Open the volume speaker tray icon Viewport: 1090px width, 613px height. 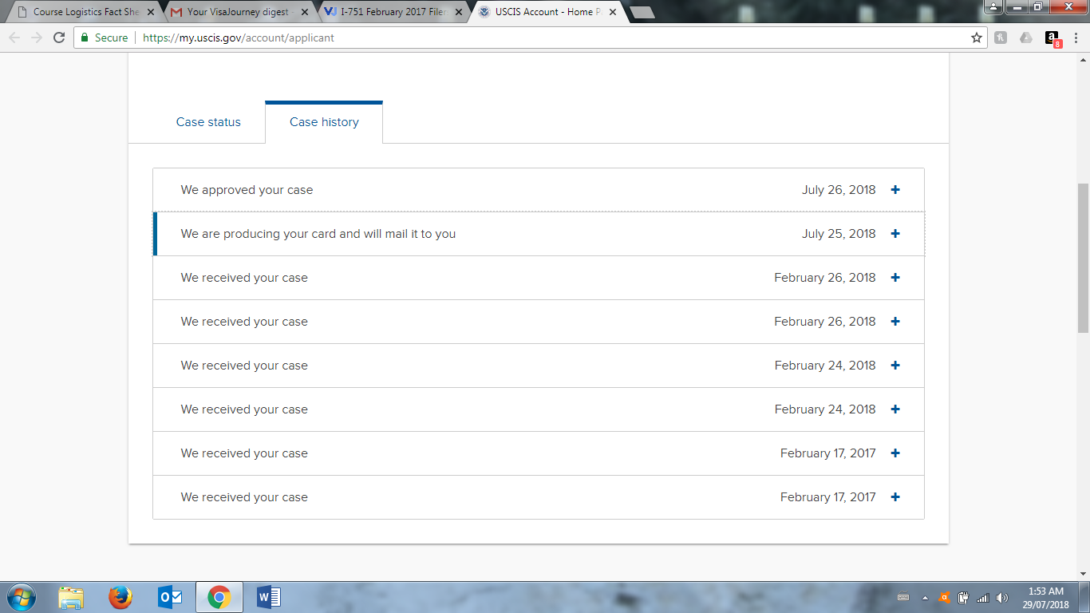1002,597
